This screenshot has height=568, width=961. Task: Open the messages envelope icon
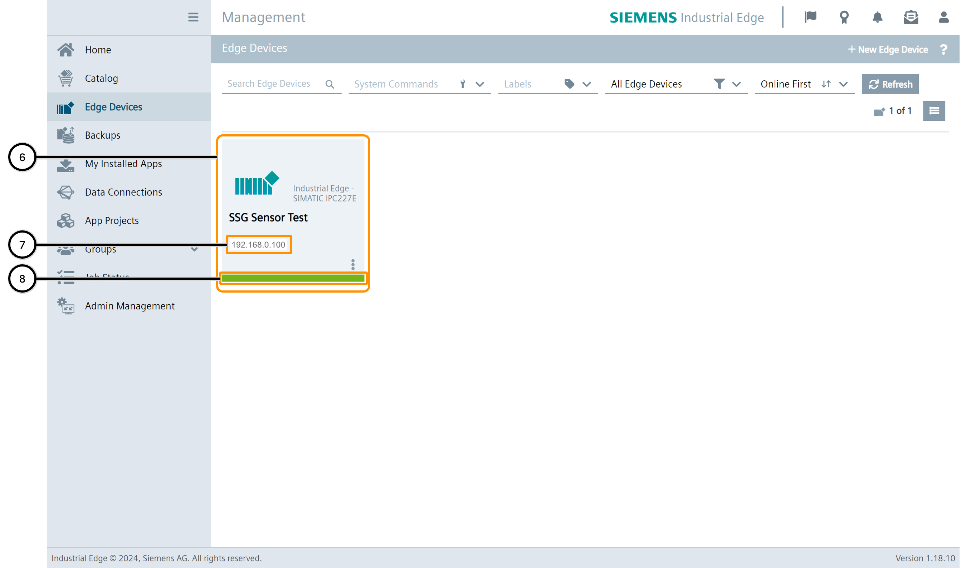[911, 17]
